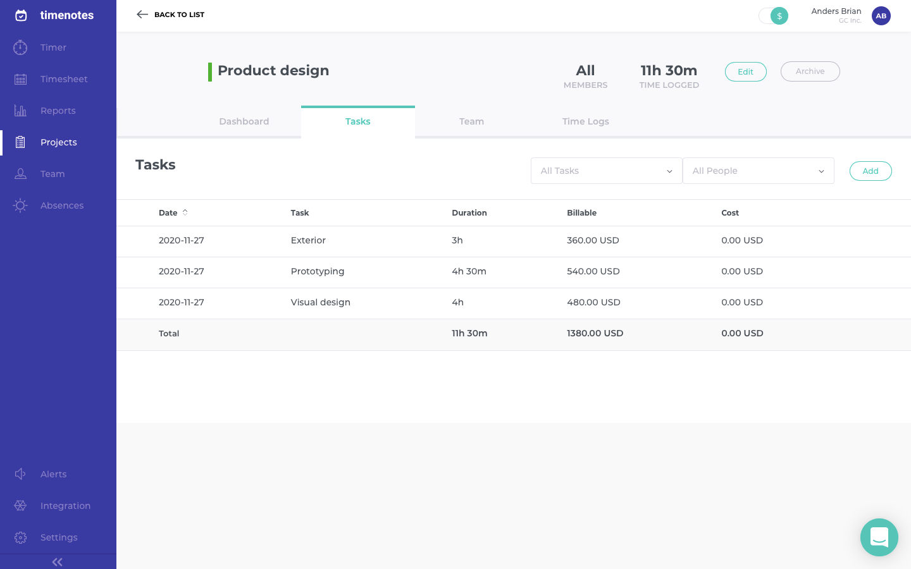The height and width of the screenshot is (569, 911).
Task: Click the Integration icon in sidebar
Action: point(20,506)
